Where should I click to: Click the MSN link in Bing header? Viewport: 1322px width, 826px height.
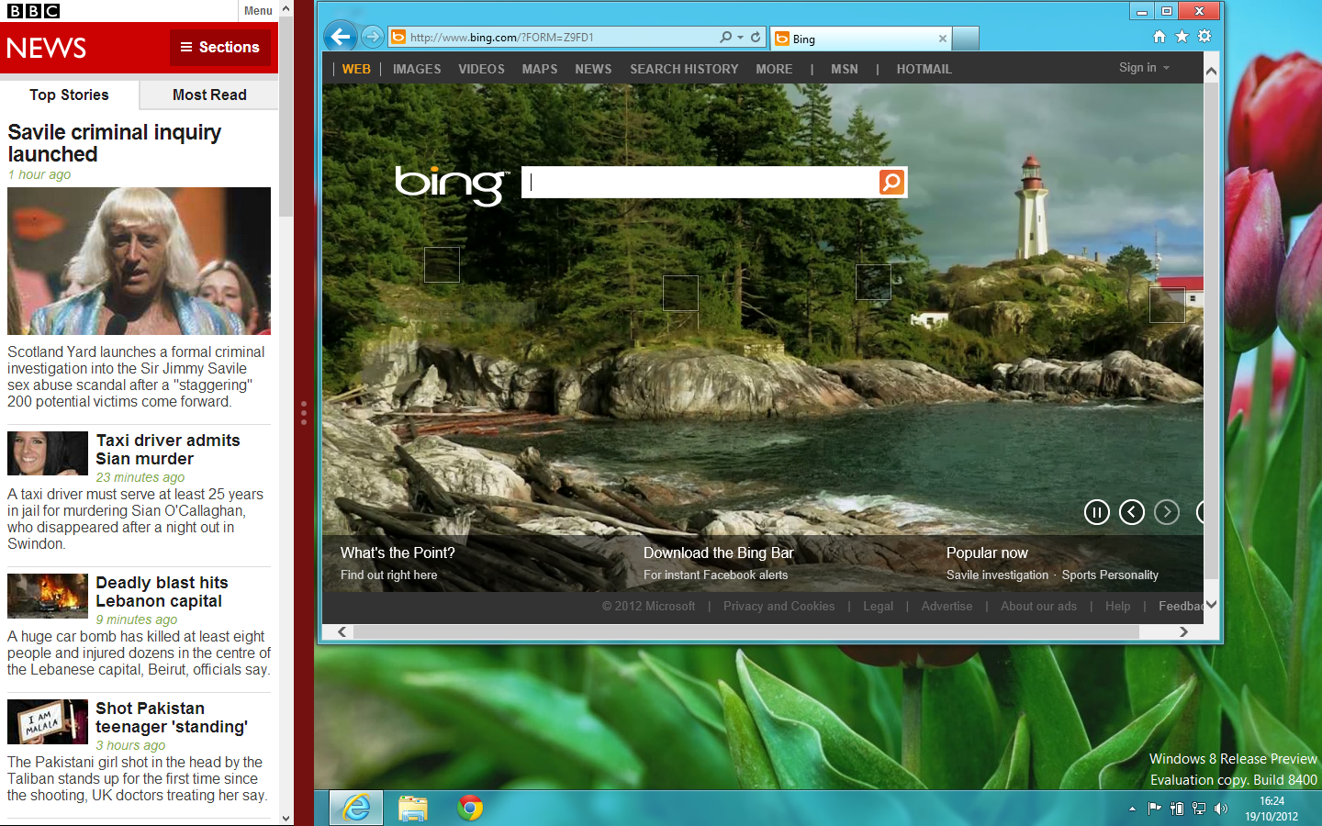(845, 69)
